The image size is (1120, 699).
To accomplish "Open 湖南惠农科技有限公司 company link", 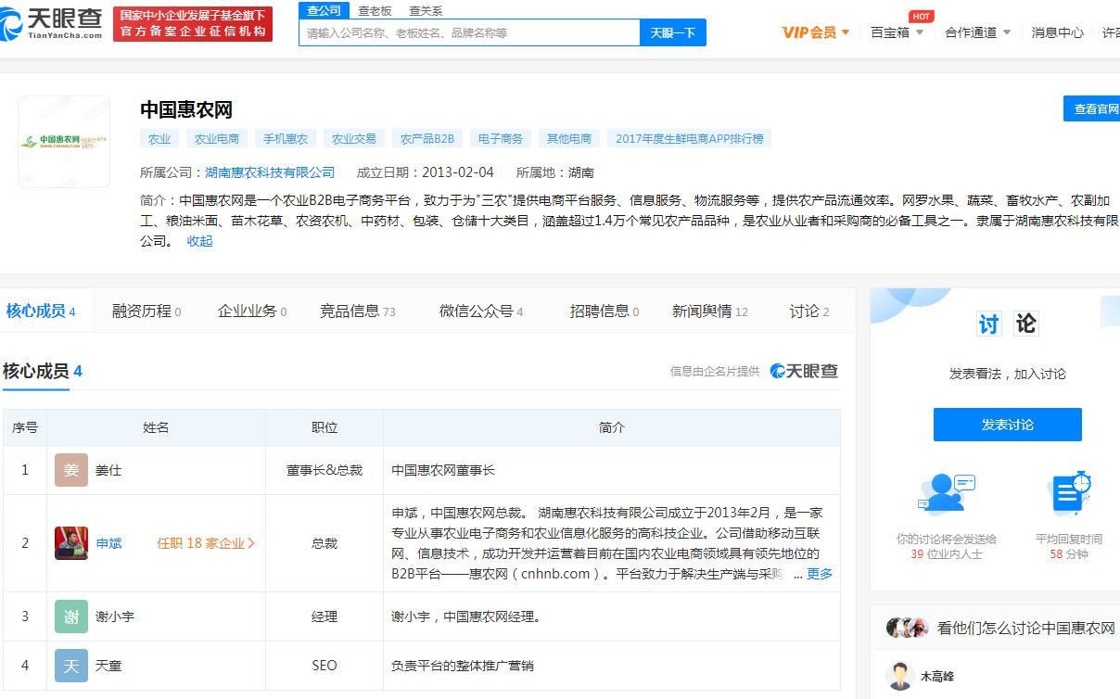I will pyautogui.click(x=270, y=172).
